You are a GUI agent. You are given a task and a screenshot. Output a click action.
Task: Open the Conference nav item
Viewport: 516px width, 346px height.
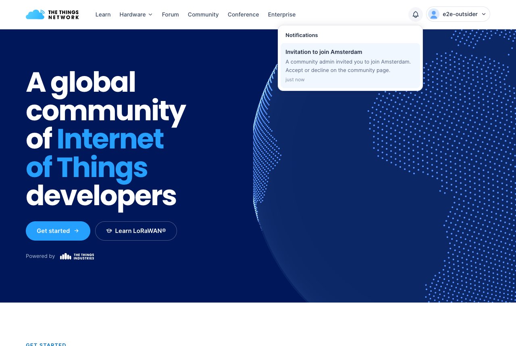[243, 14]
